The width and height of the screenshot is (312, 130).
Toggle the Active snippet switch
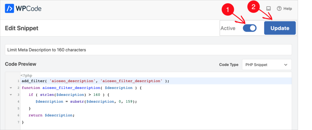click(250, 28)
